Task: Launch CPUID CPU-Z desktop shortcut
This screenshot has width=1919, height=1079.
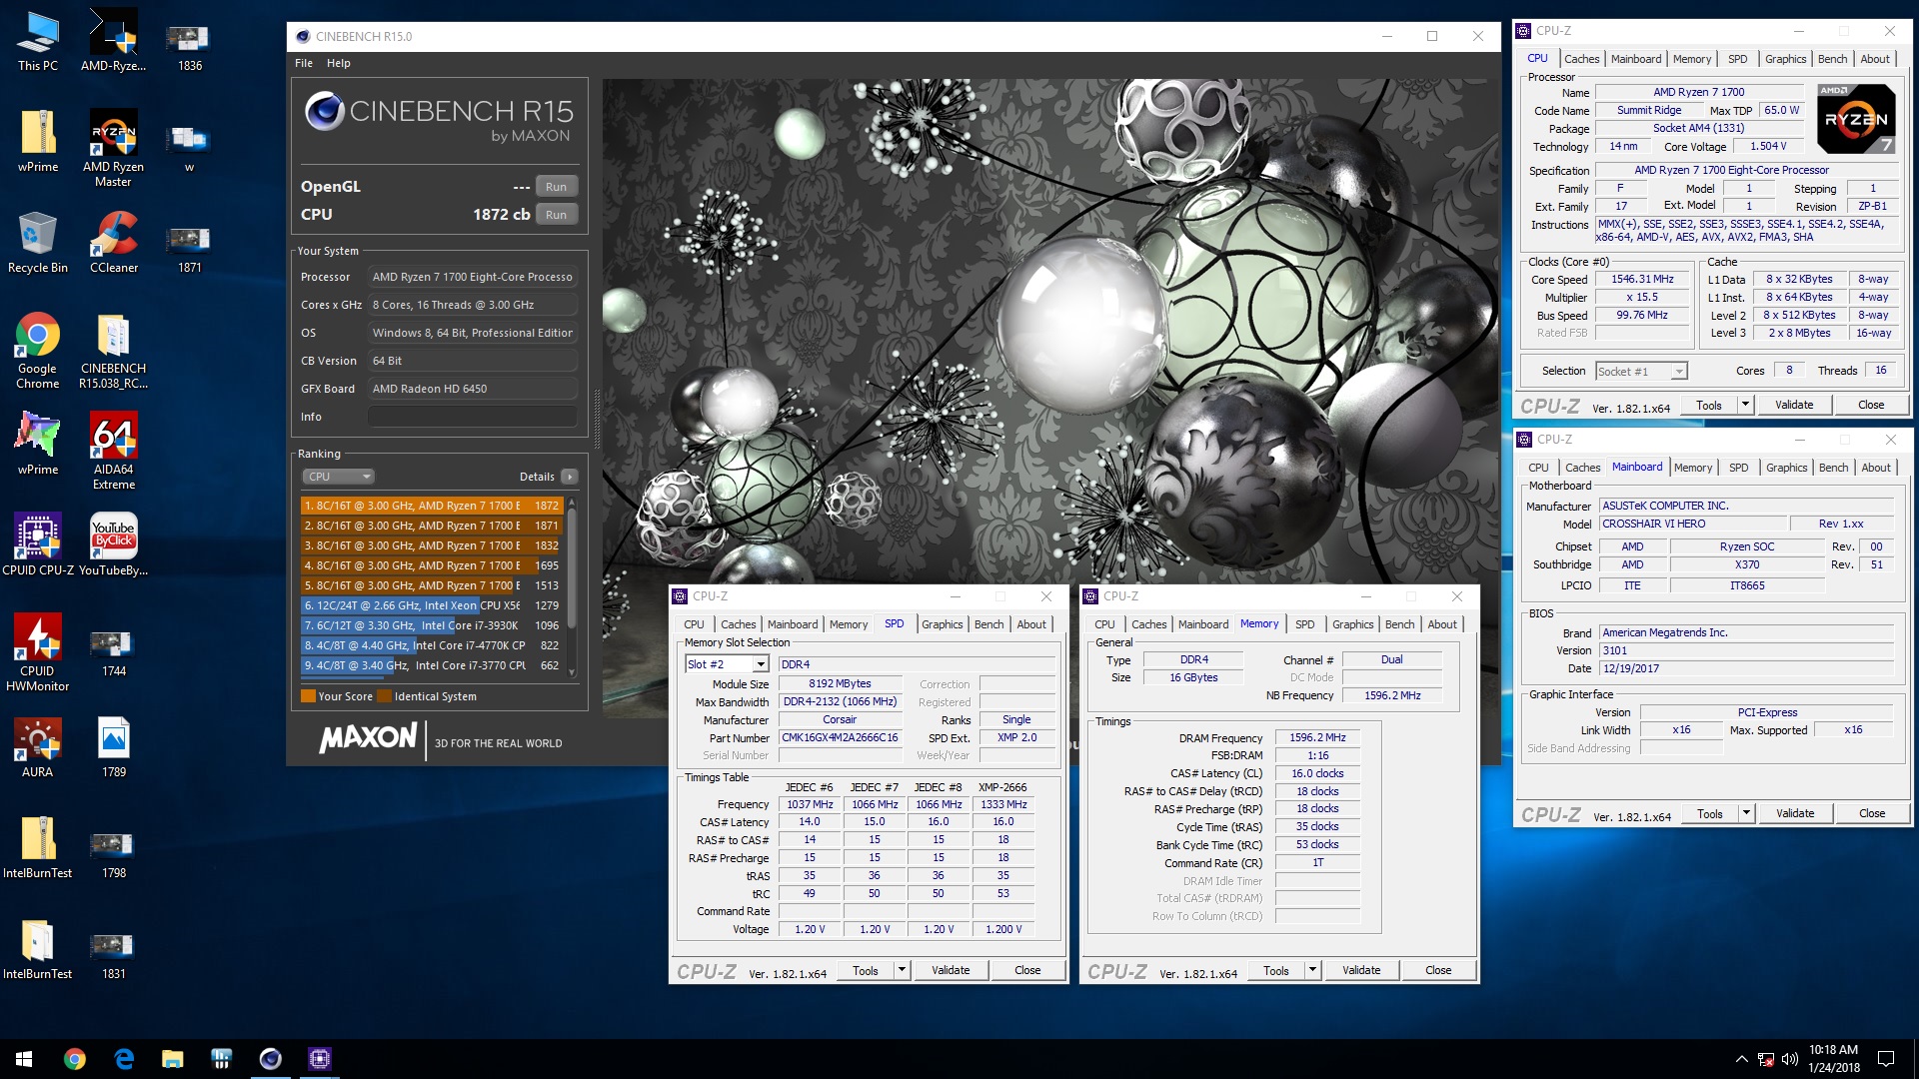Action: [x=38, y=544]
